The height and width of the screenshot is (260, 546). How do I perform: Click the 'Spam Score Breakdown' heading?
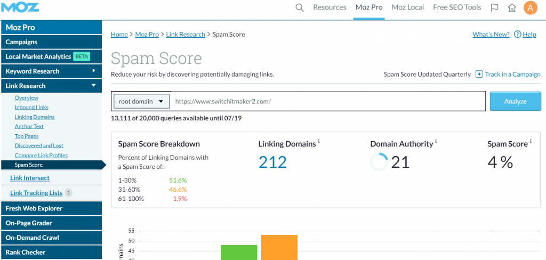[x=159, y=144]
